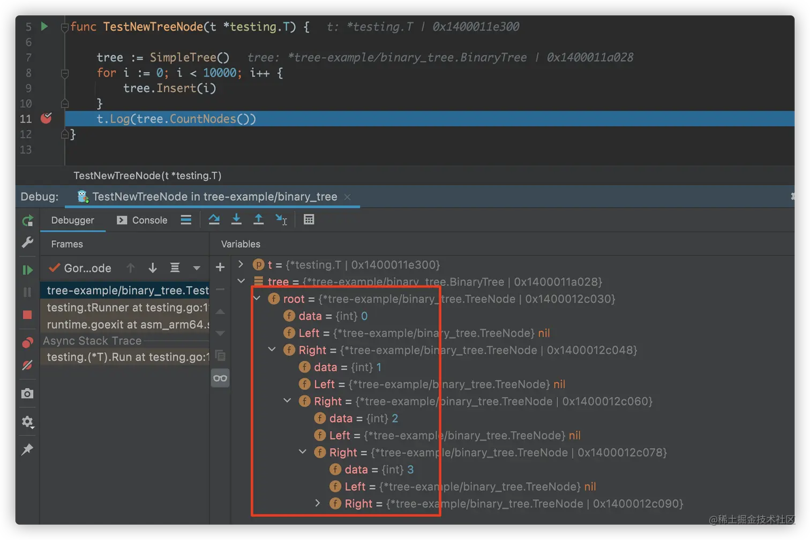Image resolution: width=810 pixels, height=540 pixels.
Task: Expand the Right node at 0x1400012c090
Action: coord(318,503)
